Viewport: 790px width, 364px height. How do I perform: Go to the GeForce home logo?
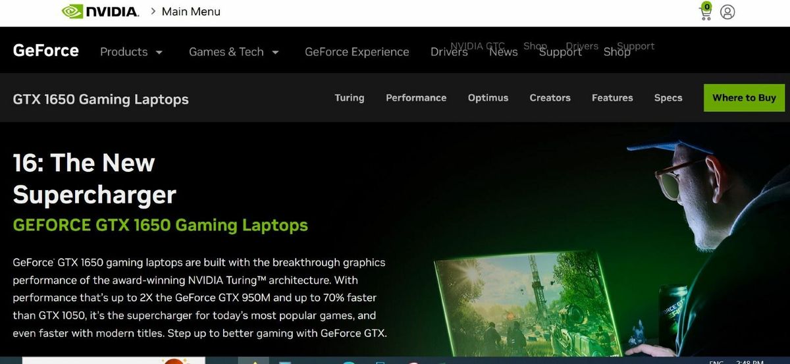click(45, 51)
